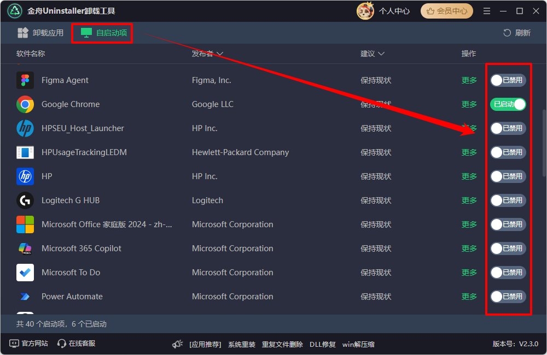Click the refresh circular arrow icon

(x=507, y=33)
